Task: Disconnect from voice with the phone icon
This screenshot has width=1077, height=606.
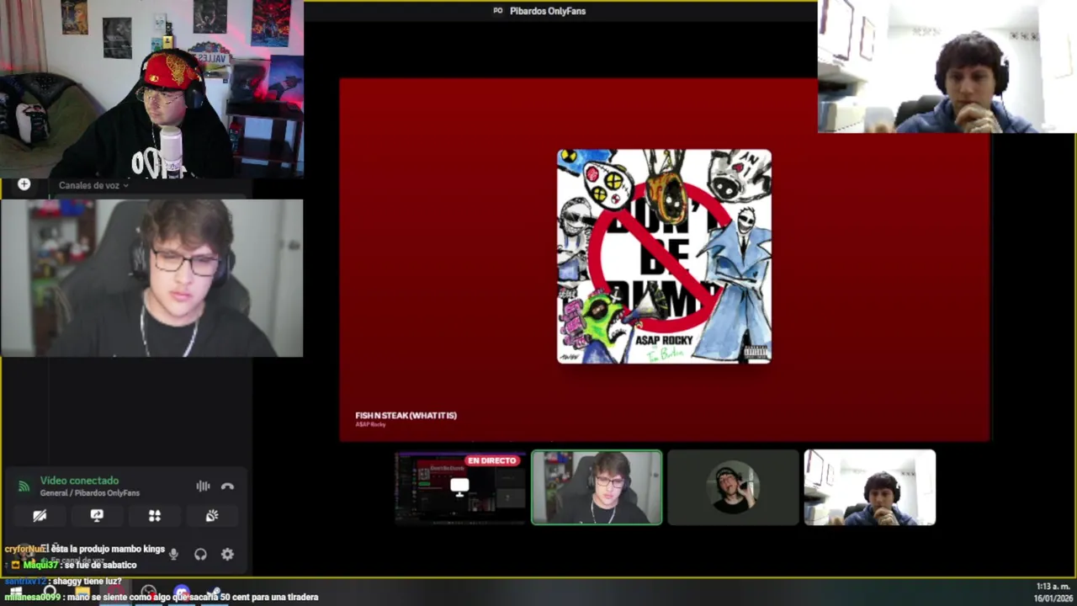Action: pyautogui.click(x=227, y=486)
